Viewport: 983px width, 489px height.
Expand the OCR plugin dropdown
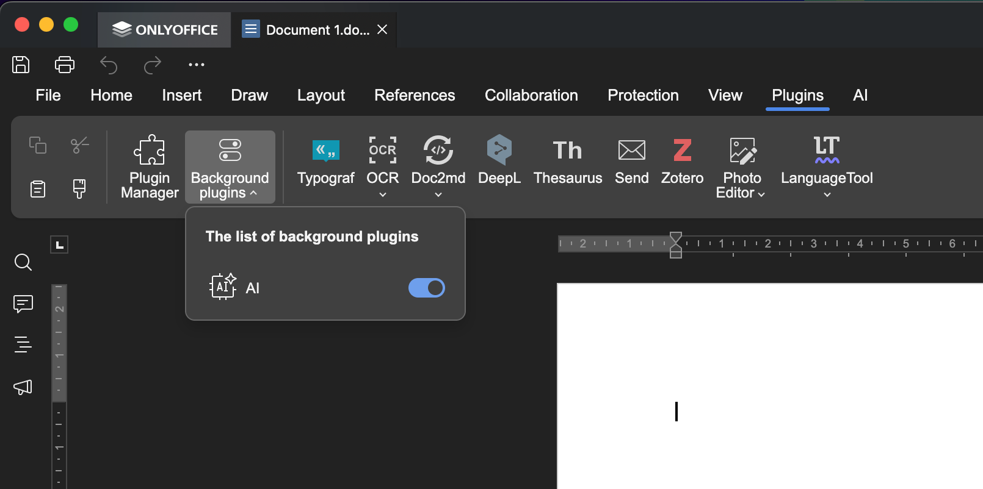(x=383, y=195)
